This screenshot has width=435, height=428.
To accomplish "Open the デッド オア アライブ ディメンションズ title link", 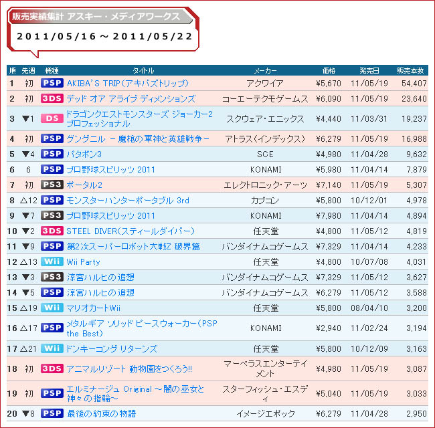I will point(131,99).
